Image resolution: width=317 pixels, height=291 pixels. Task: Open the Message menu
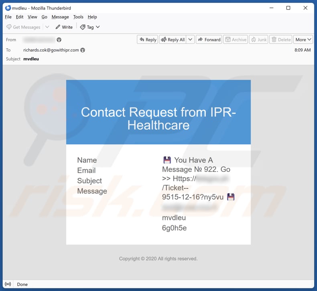(60, 17)
